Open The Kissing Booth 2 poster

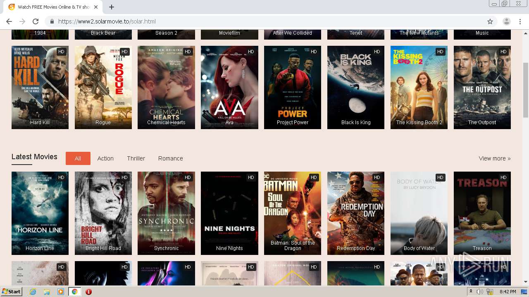point(419,87)
